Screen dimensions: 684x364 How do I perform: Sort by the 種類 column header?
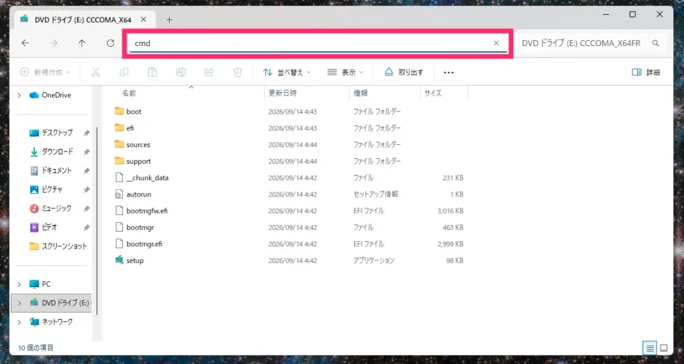360,94
